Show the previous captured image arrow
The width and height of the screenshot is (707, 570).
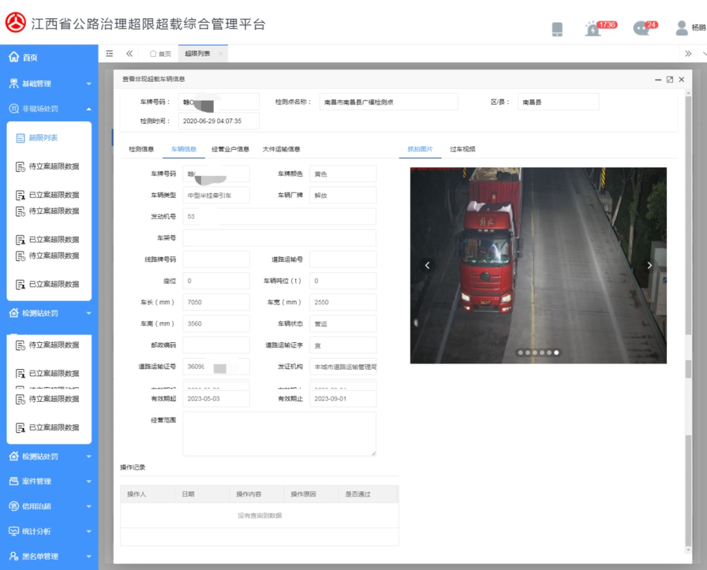(x=427, y=266)
